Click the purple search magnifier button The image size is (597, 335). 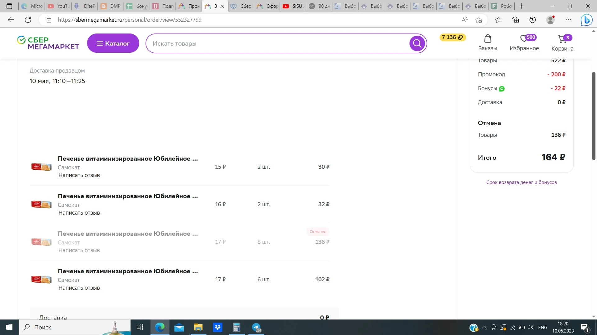(417, 43)
